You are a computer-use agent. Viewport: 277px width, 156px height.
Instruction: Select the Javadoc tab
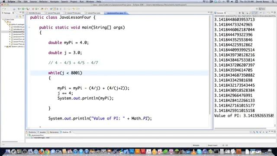[42, 132]
